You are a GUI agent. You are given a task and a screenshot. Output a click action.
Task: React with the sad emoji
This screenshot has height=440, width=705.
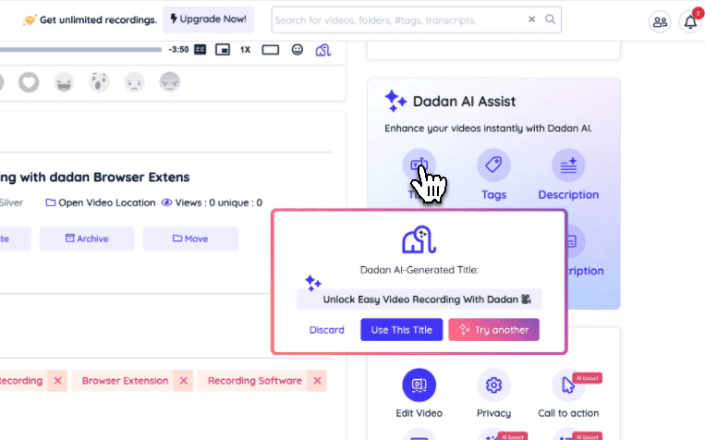[134, 82]
